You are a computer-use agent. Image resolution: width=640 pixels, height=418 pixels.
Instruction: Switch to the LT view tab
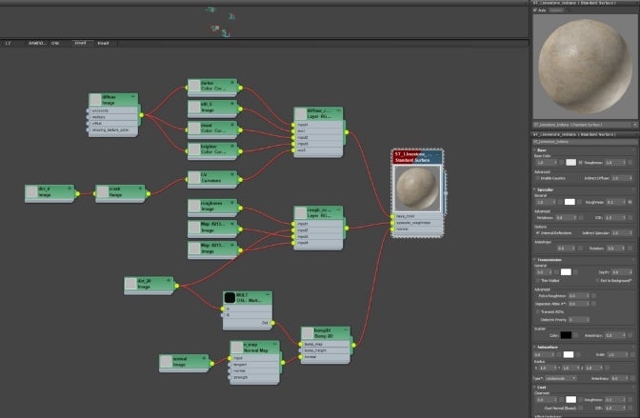(x=8, y=43)
